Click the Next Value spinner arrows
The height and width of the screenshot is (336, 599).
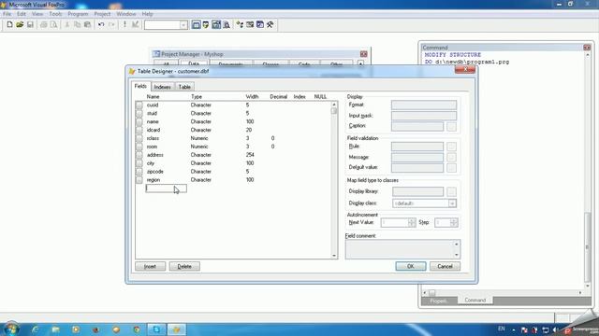(x=412, y=222)
